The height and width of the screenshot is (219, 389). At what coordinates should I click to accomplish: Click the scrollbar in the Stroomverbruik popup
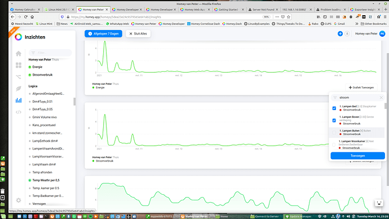coord(386,106)
